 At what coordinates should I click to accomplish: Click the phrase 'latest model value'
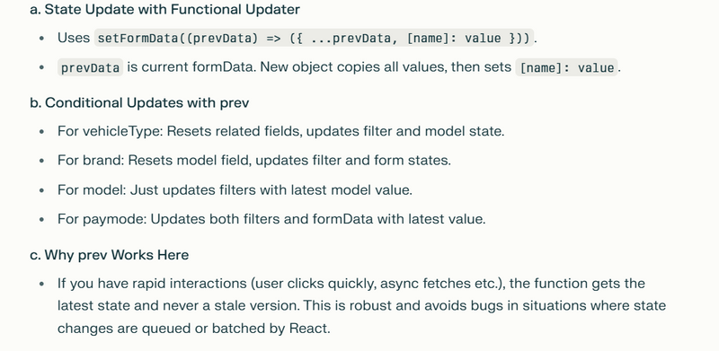[x=351, y=189]
